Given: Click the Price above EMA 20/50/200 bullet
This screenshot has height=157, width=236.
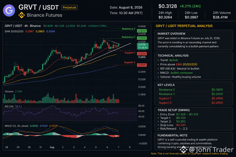Looking at the screenshot, I should [177, 64].
